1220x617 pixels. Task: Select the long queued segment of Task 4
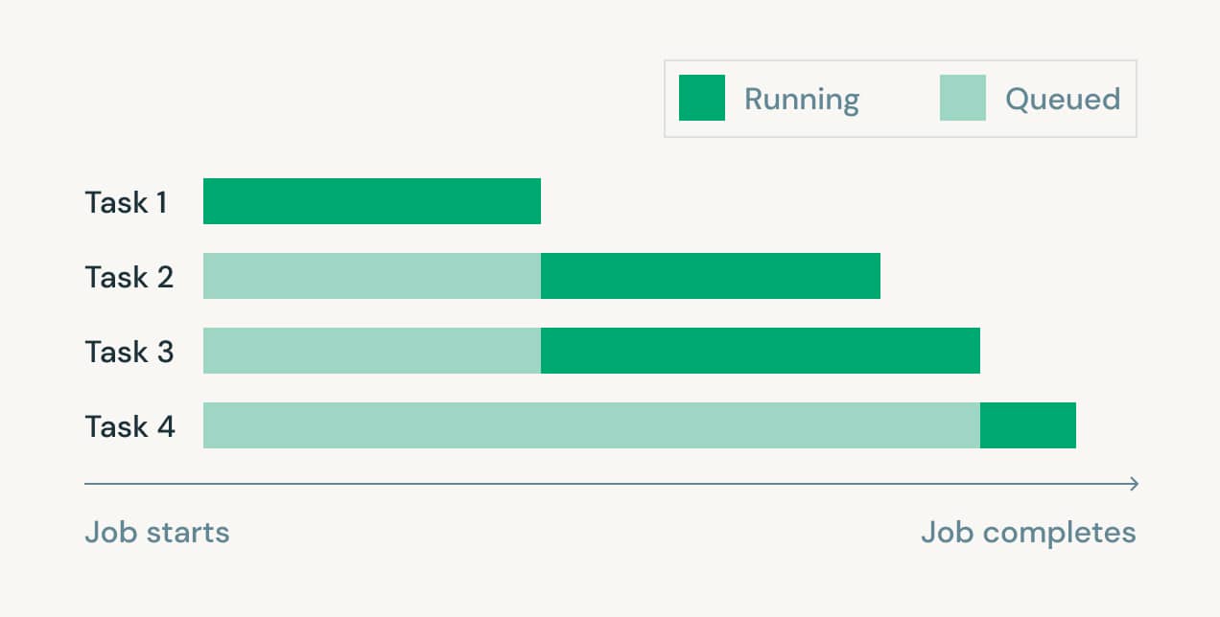(x=592, y=425)
